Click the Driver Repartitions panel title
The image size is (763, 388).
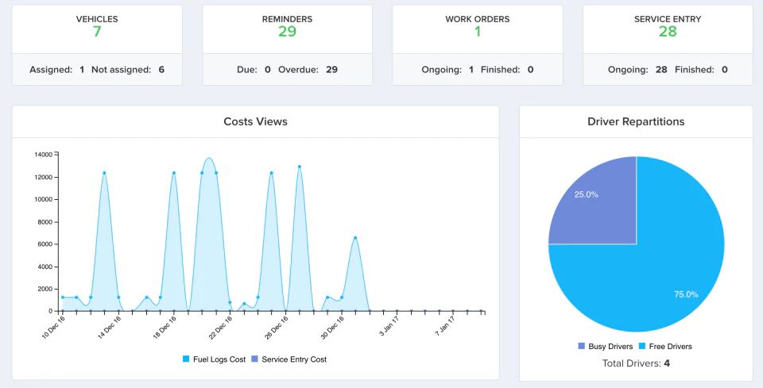[636, 121]
